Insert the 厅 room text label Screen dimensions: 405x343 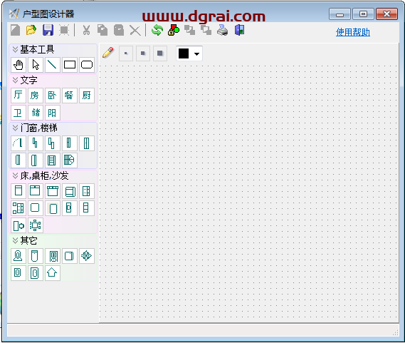19,96
